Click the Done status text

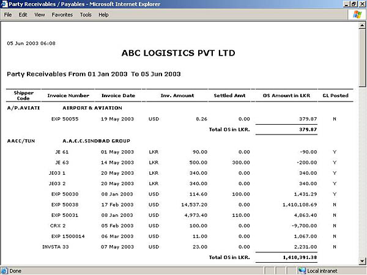15,271
